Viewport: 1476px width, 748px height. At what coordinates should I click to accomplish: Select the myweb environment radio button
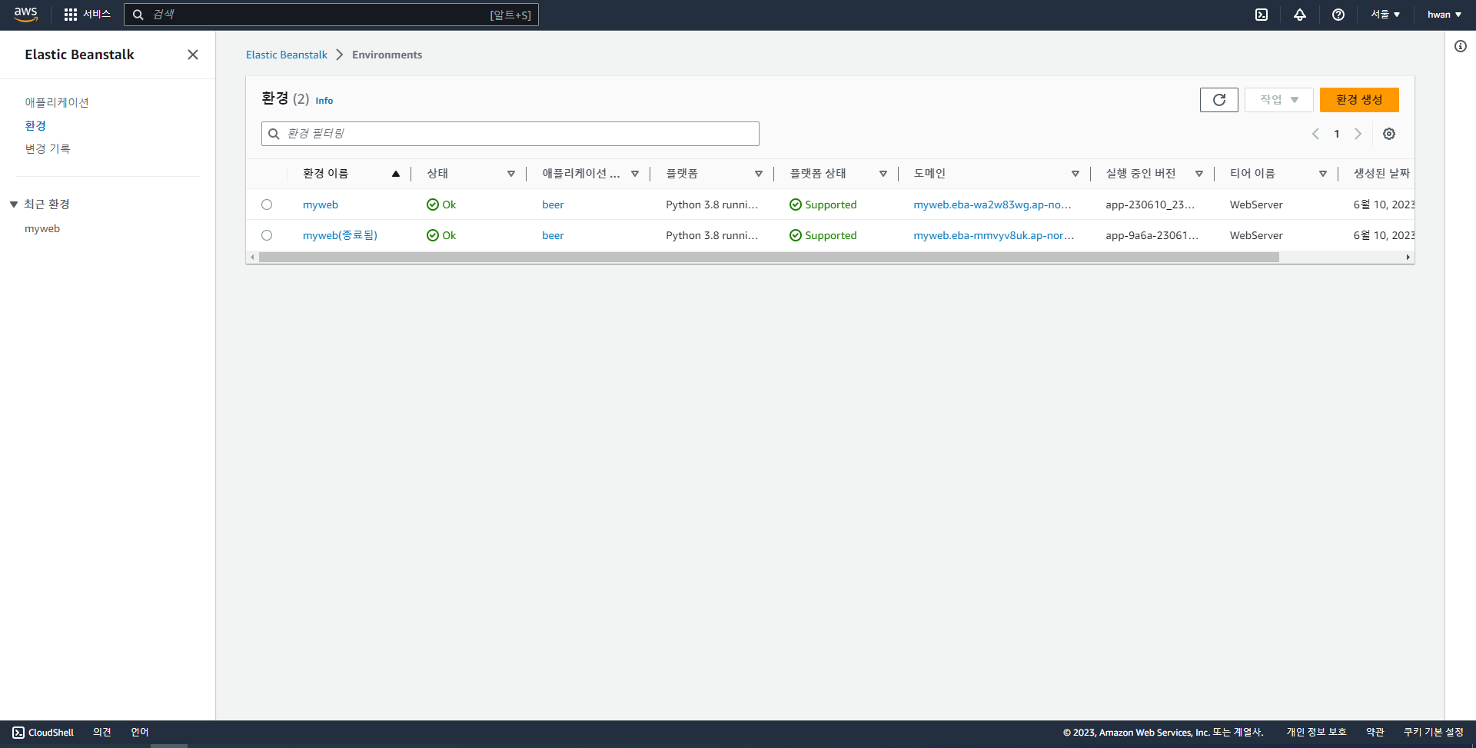(267, 204)
